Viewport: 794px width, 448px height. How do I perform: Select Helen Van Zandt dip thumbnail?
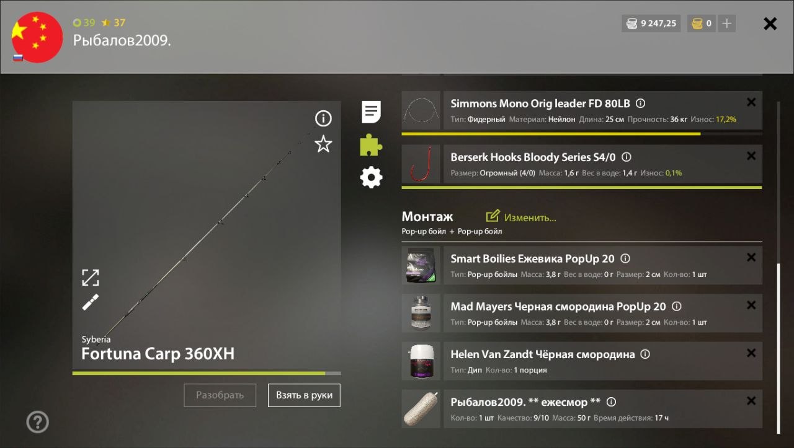[x=421, y=361]
